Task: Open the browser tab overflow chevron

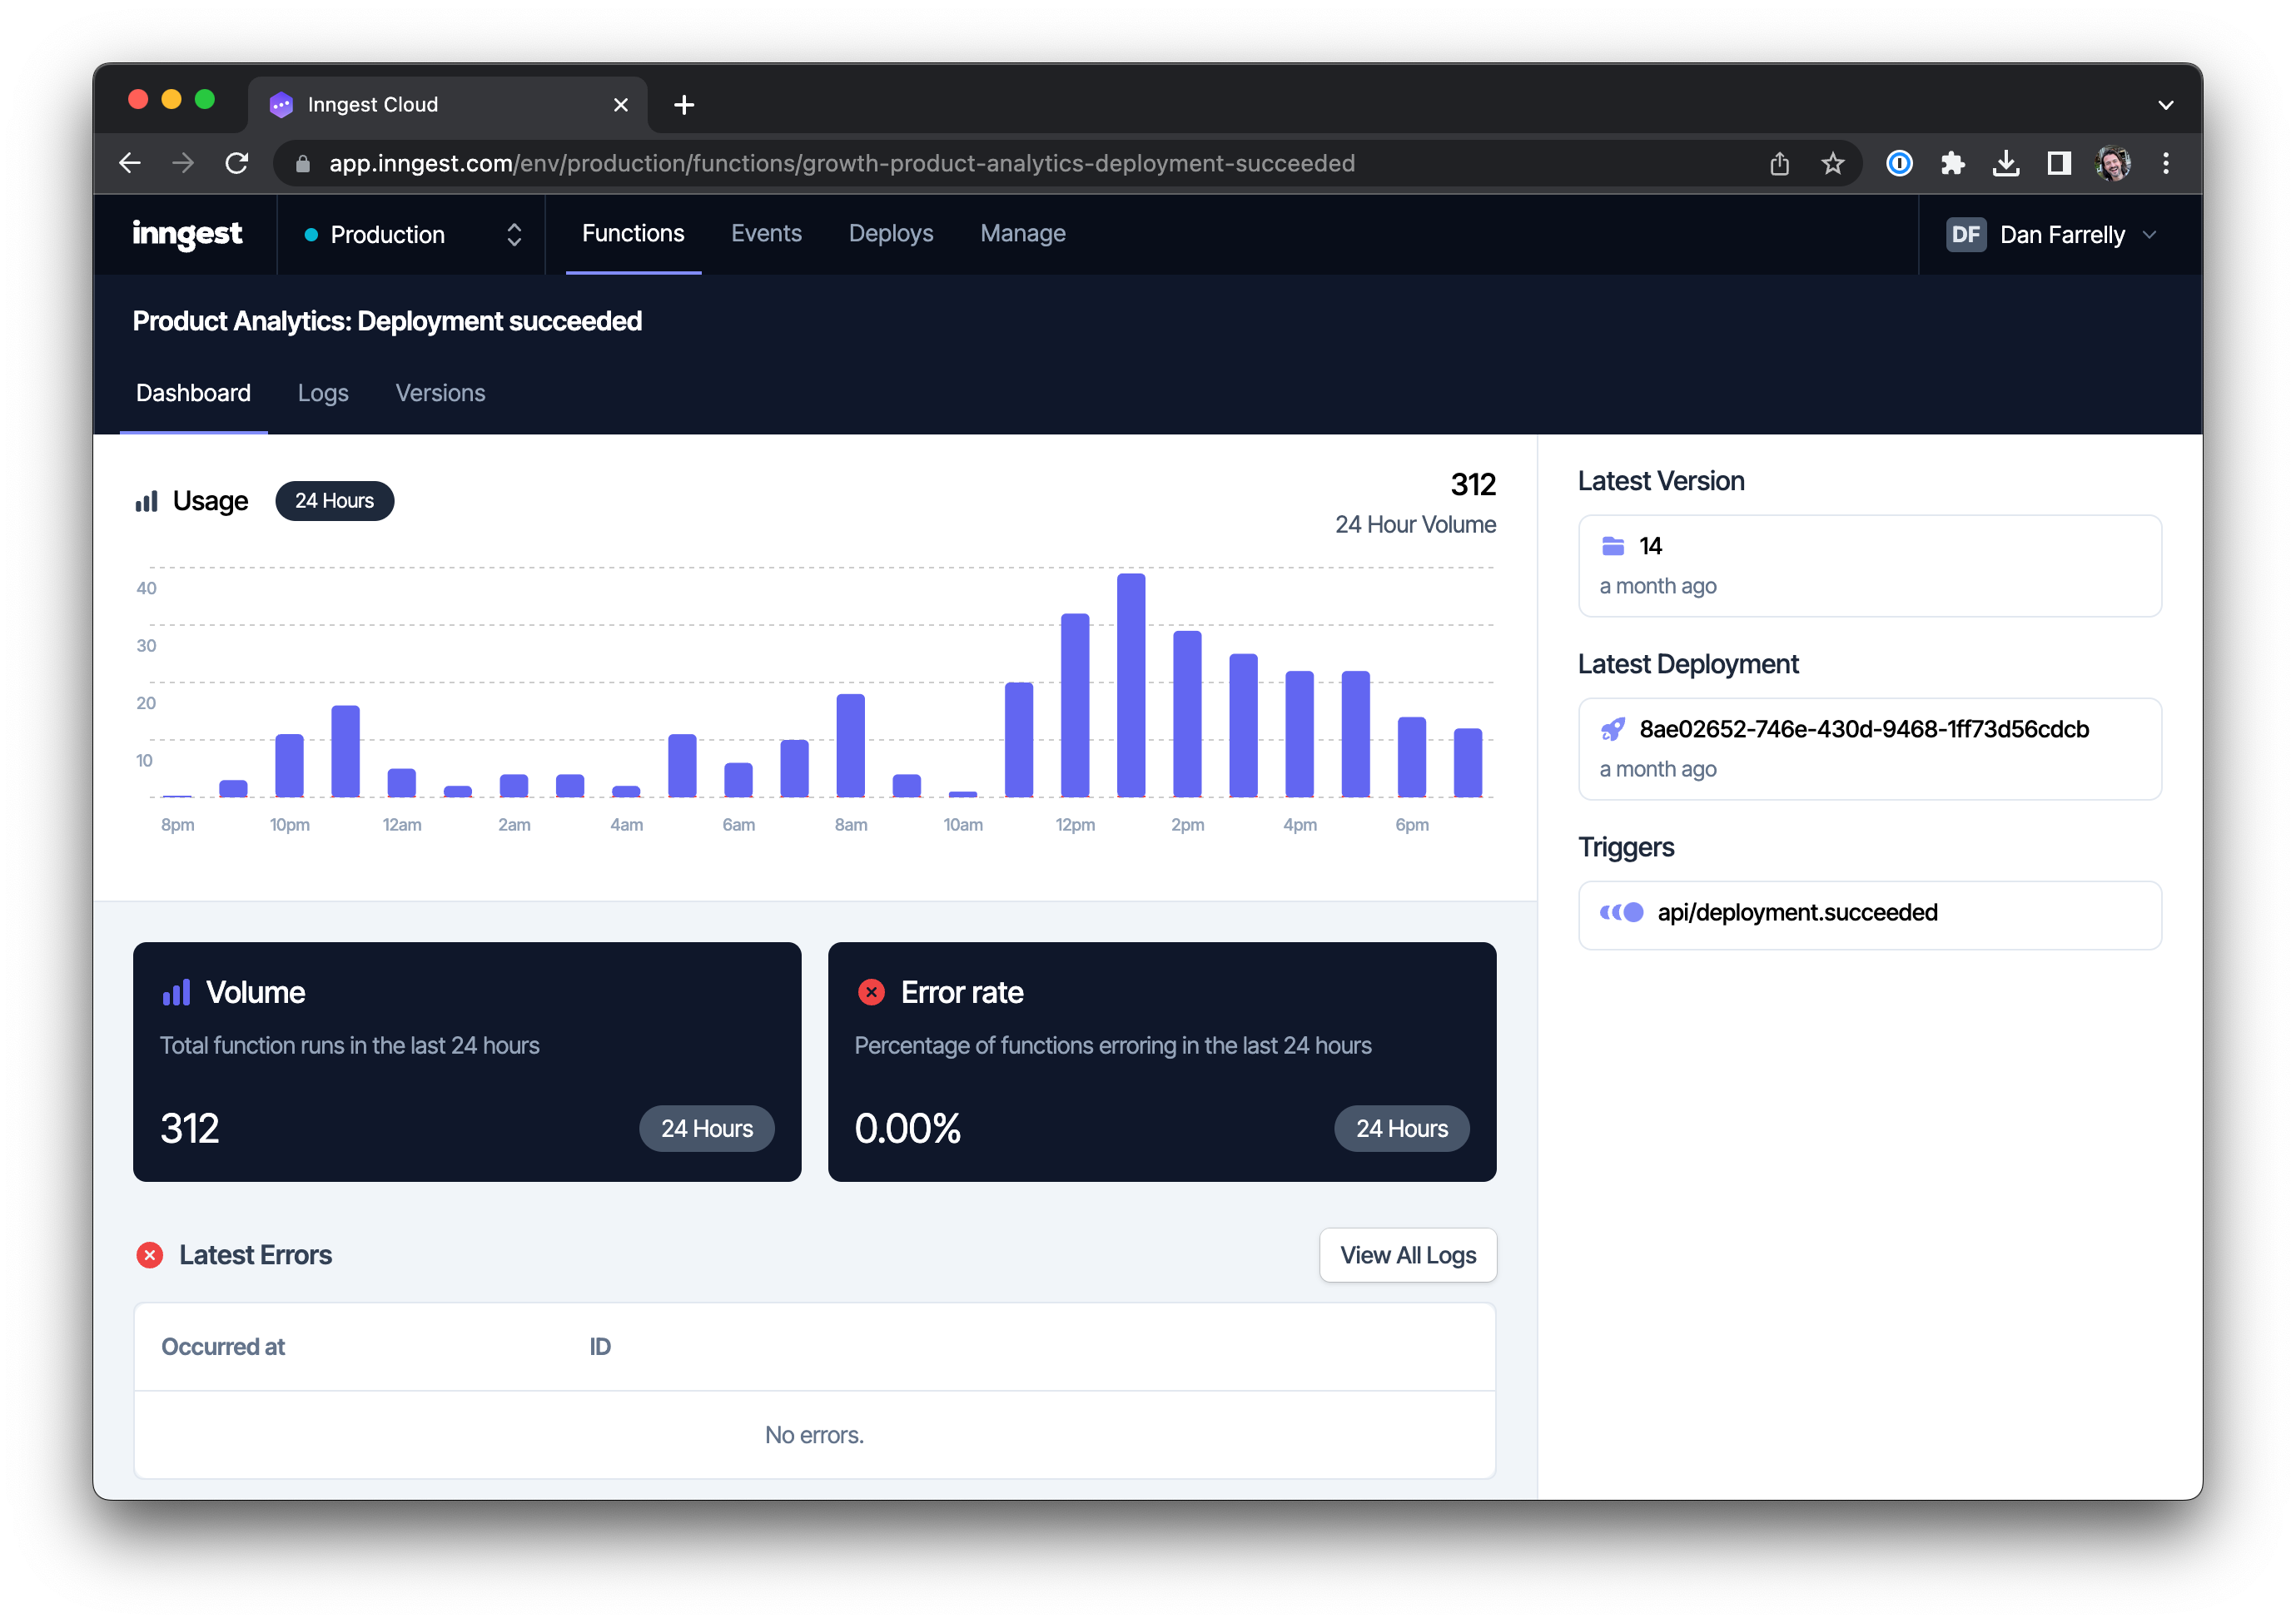Action: tap(2166, 104)
